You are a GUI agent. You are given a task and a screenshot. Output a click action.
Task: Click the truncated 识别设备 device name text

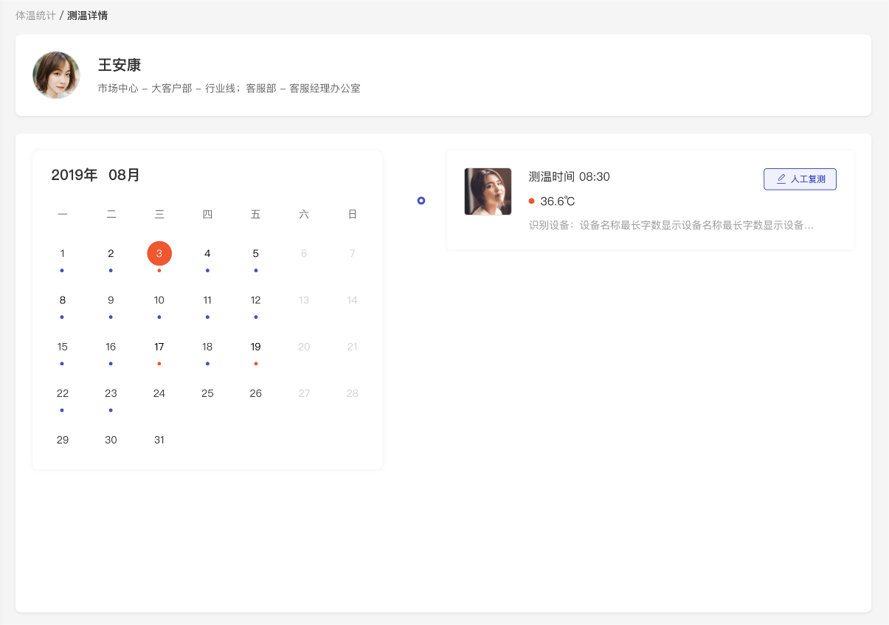(671, 225)
